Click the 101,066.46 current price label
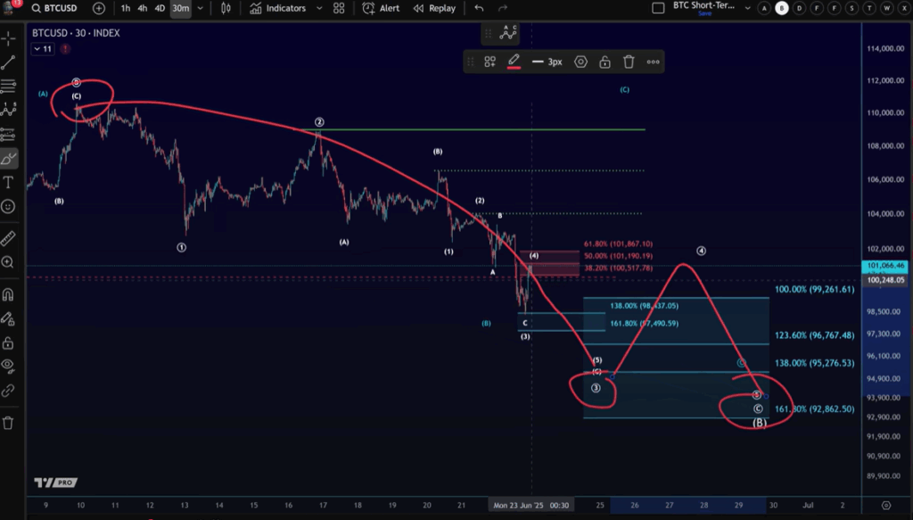Viewport: 913px width, 520px height. (x=885, y=266)
